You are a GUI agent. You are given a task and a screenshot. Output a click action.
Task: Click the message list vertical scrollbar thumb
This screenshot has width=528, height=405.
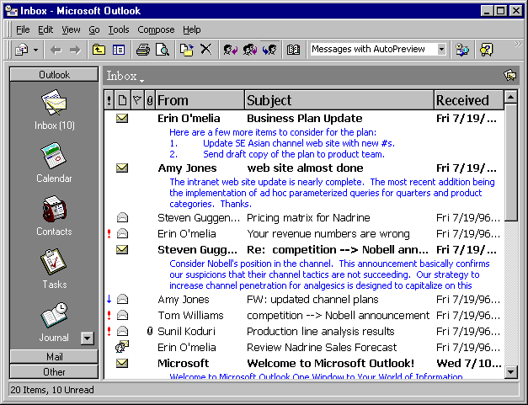(x=511, y=163)
